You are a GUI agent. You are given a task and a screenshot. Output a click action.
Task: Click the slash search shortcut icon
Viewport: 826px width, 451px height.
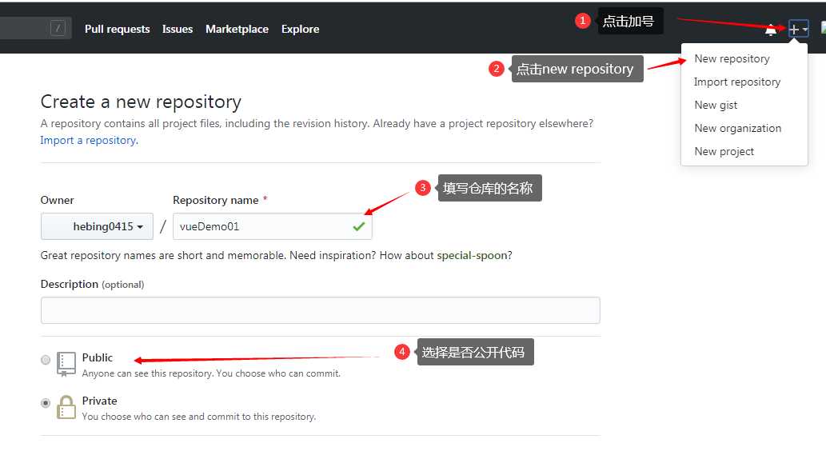[58, 28]
